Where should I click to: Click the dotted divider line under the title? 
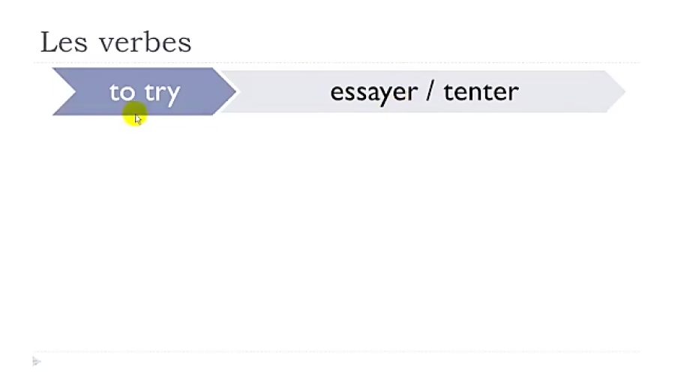337,63
